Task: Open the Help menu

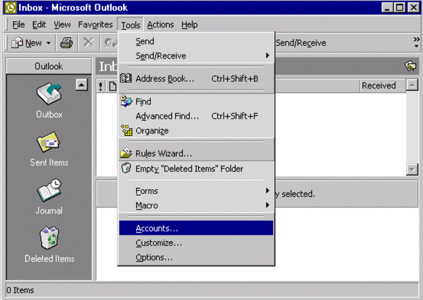Action: tap(190, 24)
